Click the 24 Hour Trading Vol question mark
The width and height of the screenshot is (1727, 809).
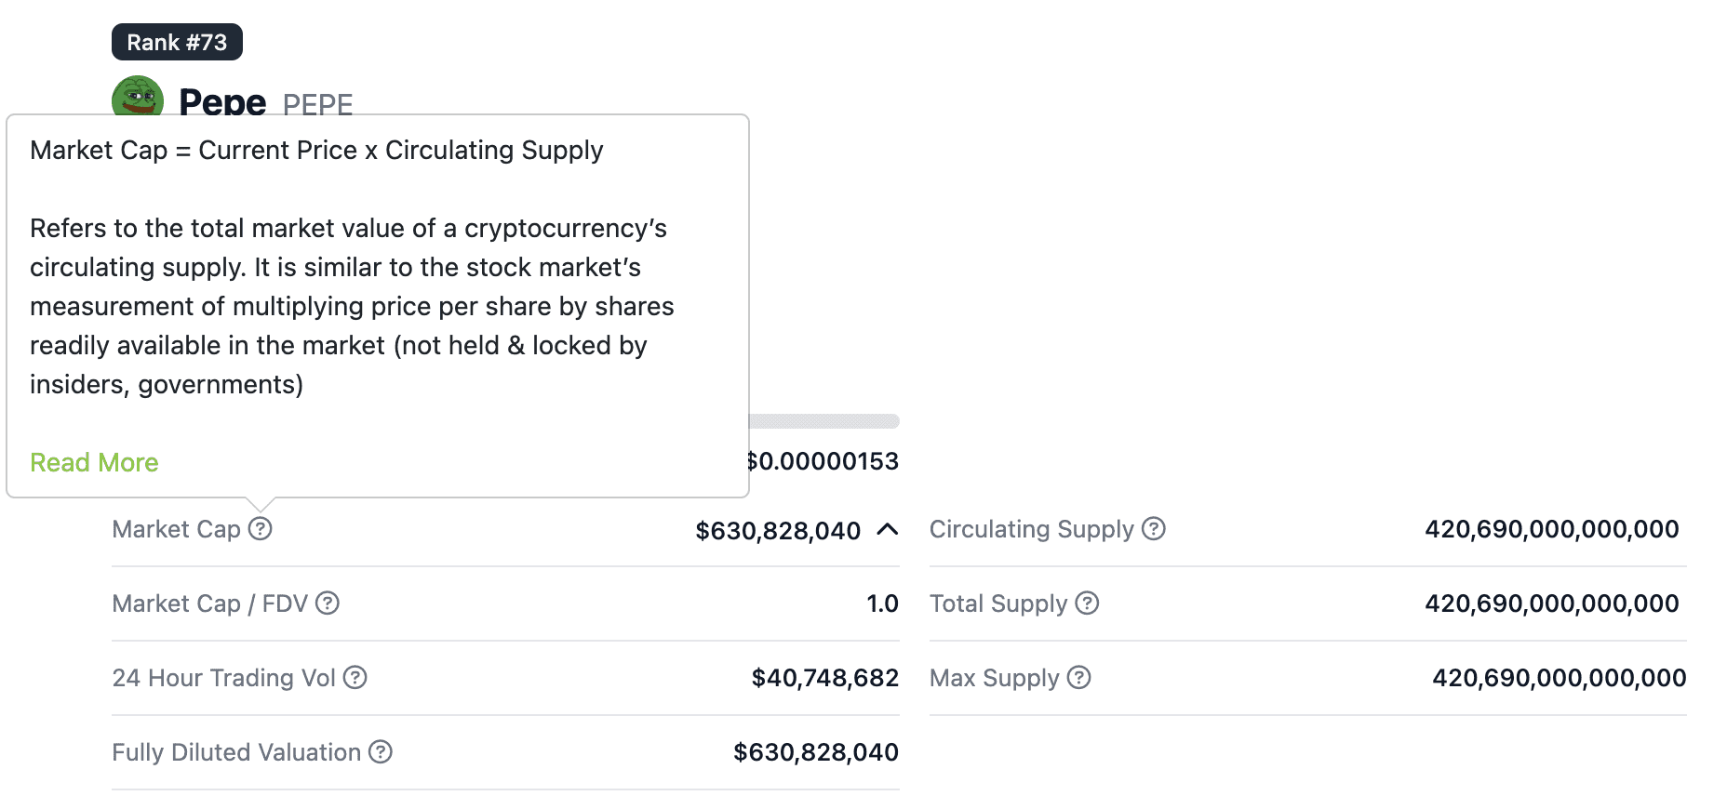click(355, 678)
